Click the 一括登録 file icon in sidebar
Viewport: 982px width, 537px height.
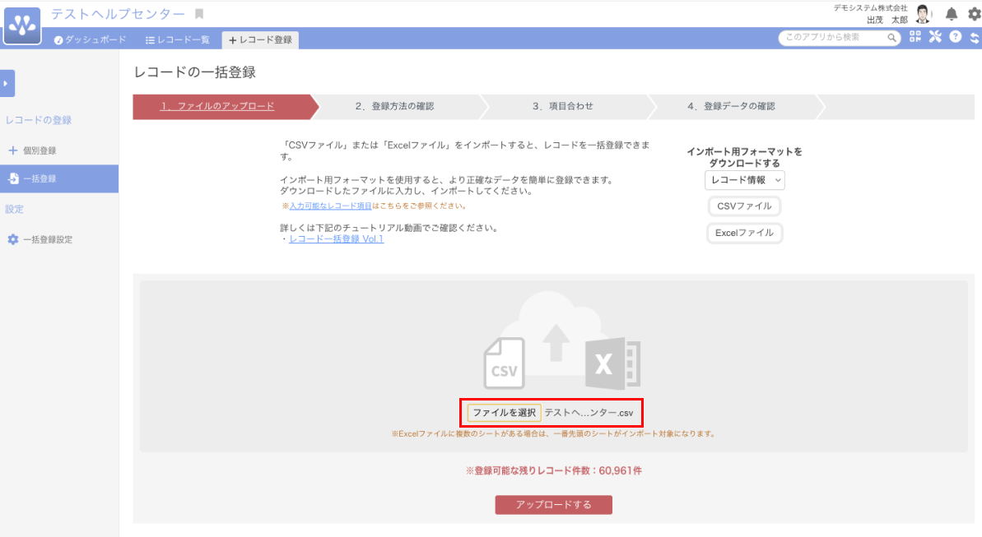click(13, 178)
